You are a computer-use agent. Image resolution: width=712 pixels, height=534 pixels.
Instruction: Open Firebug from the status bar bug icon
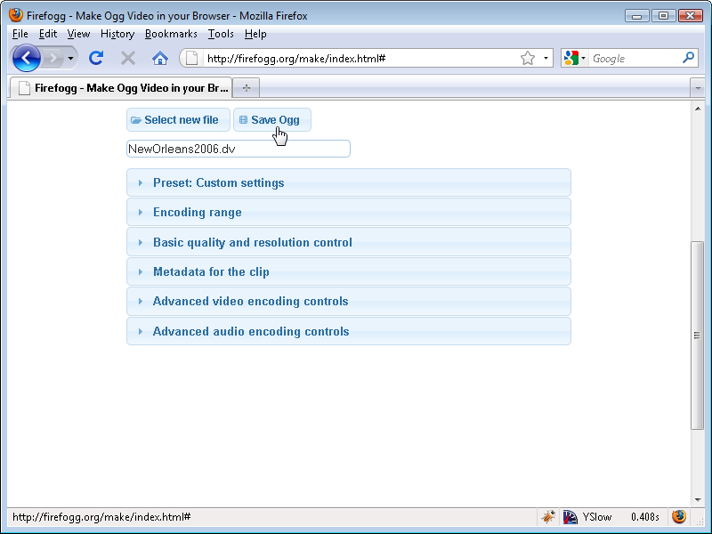point(548,517)
